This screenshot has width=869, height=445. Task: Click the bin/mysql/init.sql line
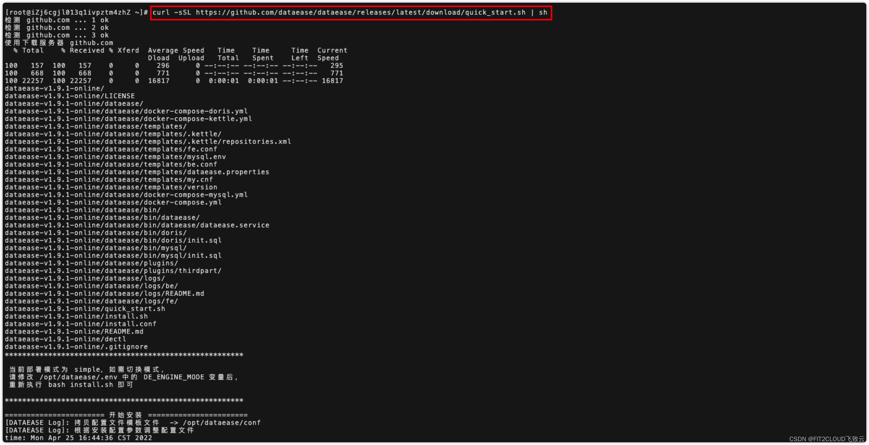point(113,255)
